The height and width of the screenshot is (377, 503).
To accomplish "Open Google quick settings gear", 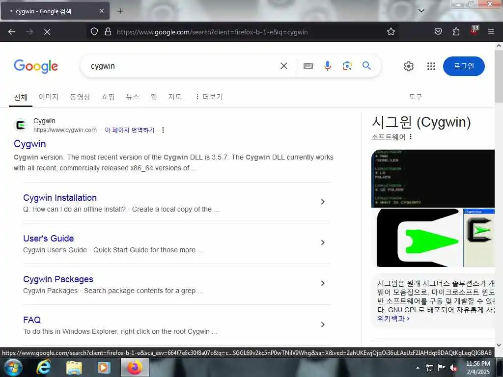I will [408, 66].
